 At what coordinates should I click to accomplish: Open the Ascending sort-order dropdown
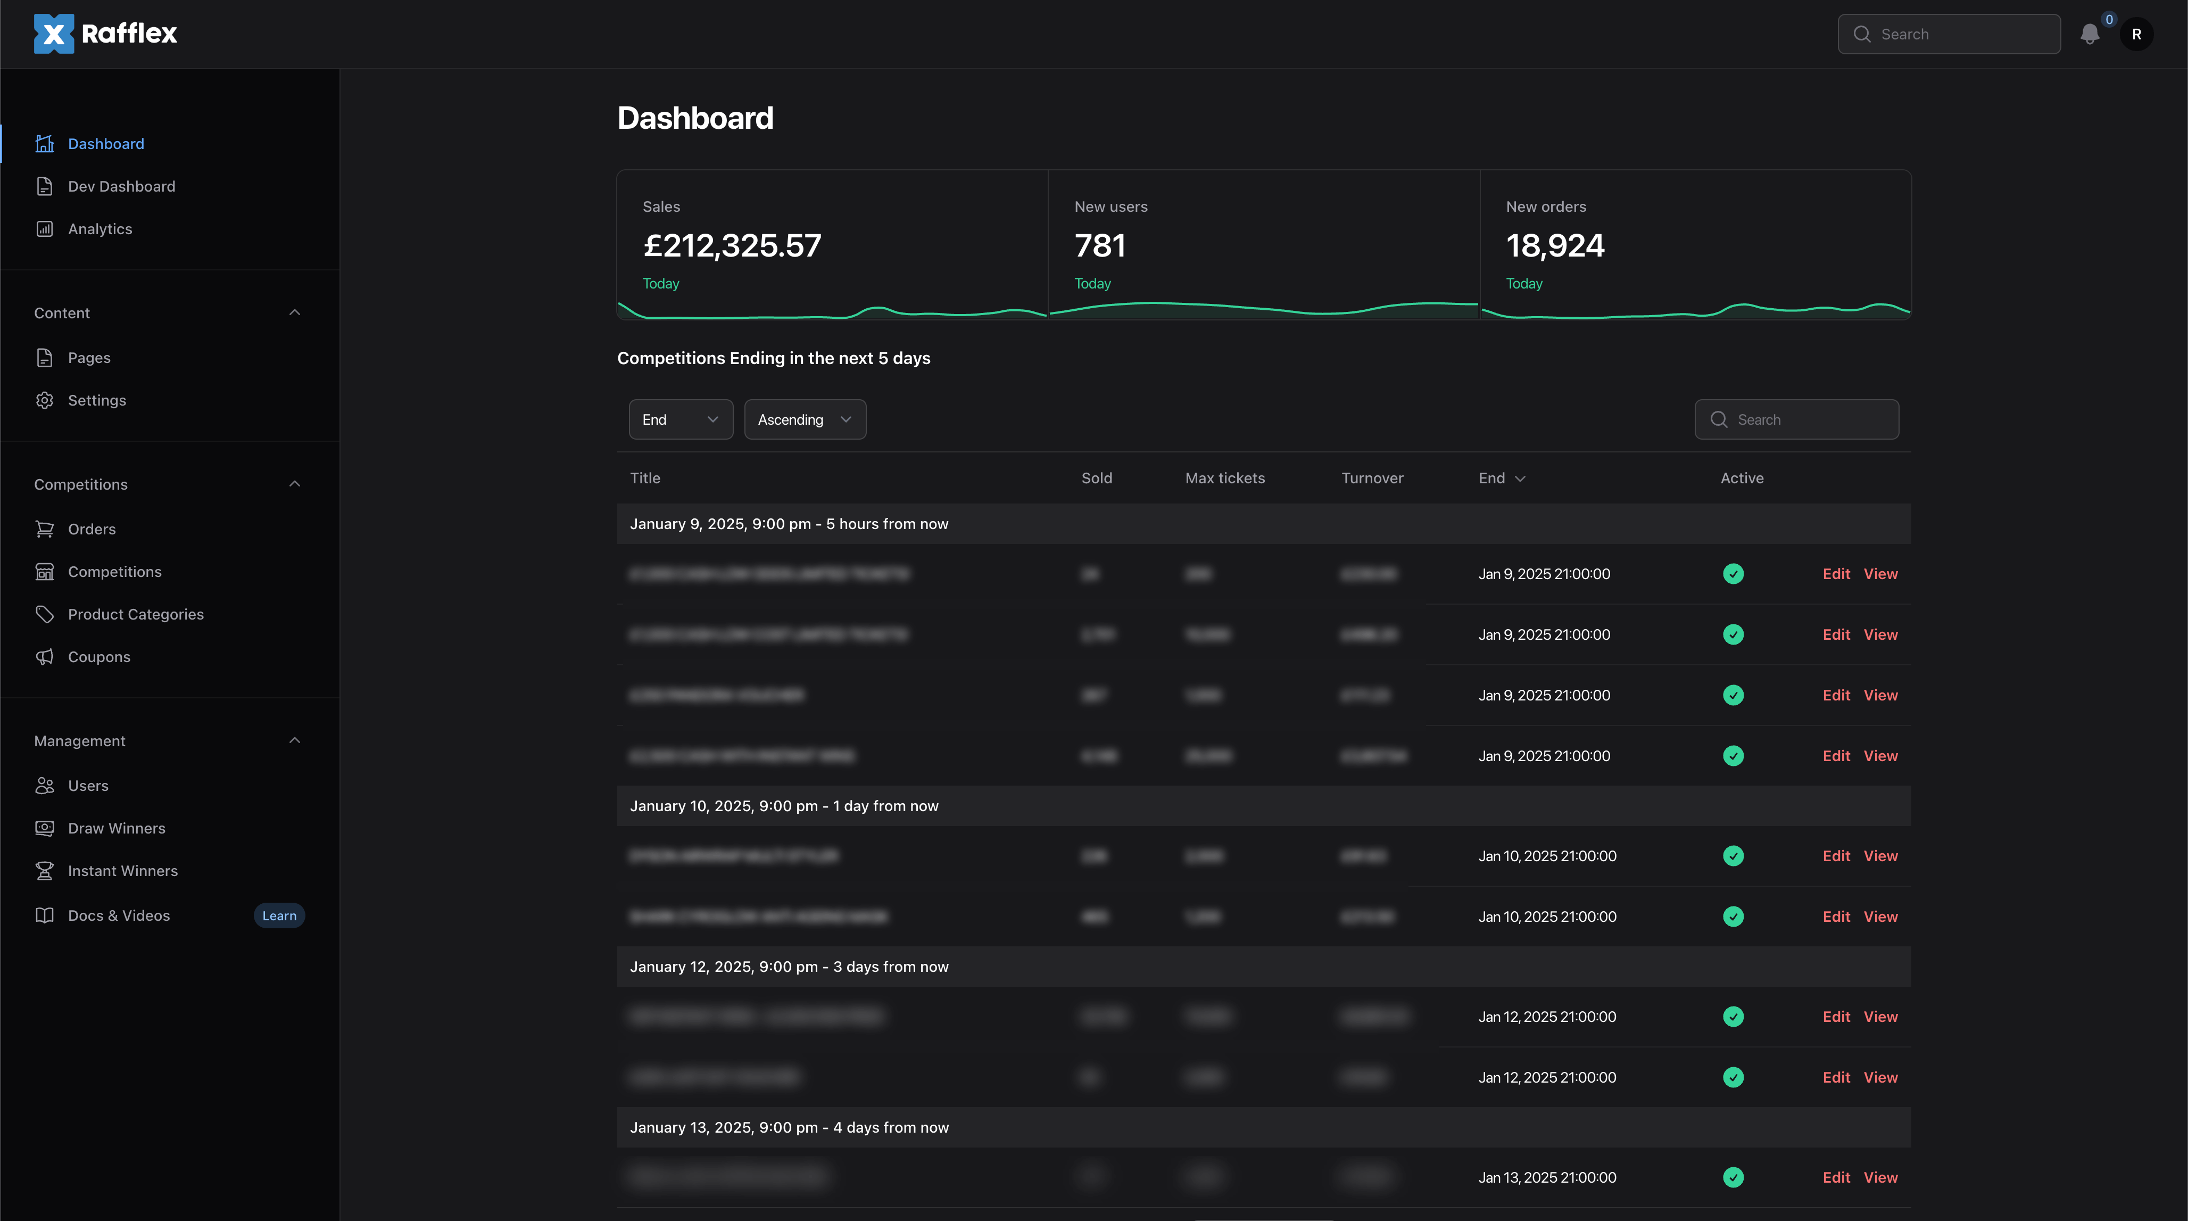[805, 420]
